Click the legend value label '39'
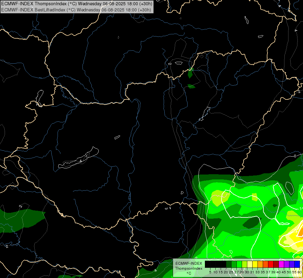This screenshot has height=278, width=303. click(273, 272)
